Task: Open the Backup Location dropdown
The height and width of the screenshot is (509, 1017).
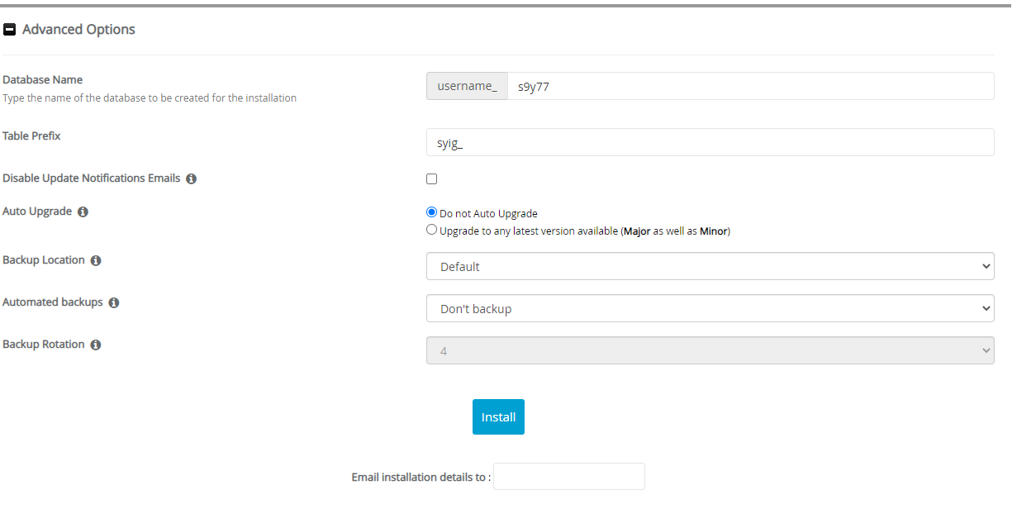Action: 710,266
